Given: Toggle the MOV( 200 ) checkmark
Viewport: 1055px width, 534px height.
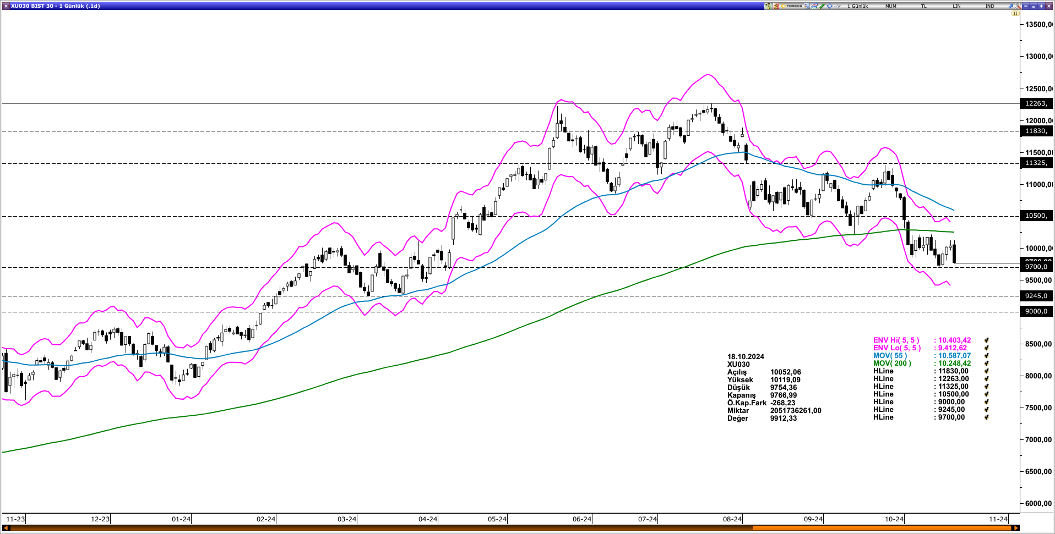Looking at the screenshot, I should (x=987, y=364).
